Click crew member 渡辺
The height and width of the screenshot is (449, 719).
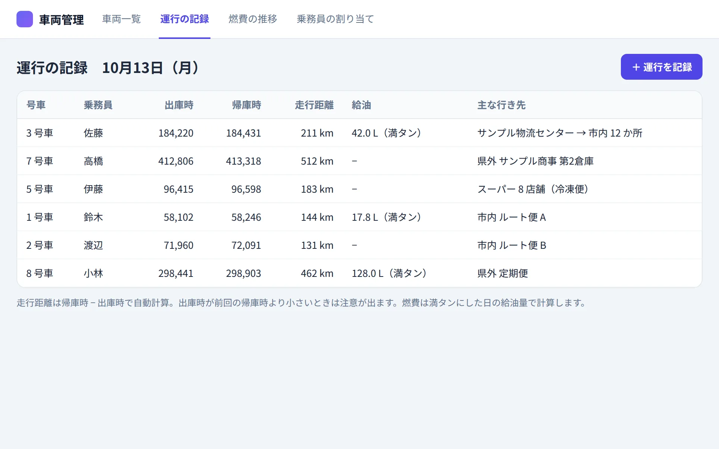click(93, 245)
